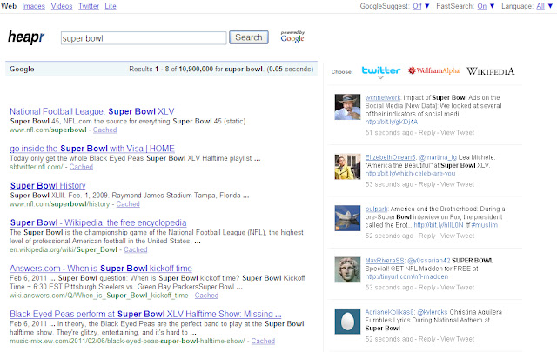This screenshot has width=557, height=352.
Task: Open Black Eyed Peas Halftime Show result
Action: click(x=145, y=314)
